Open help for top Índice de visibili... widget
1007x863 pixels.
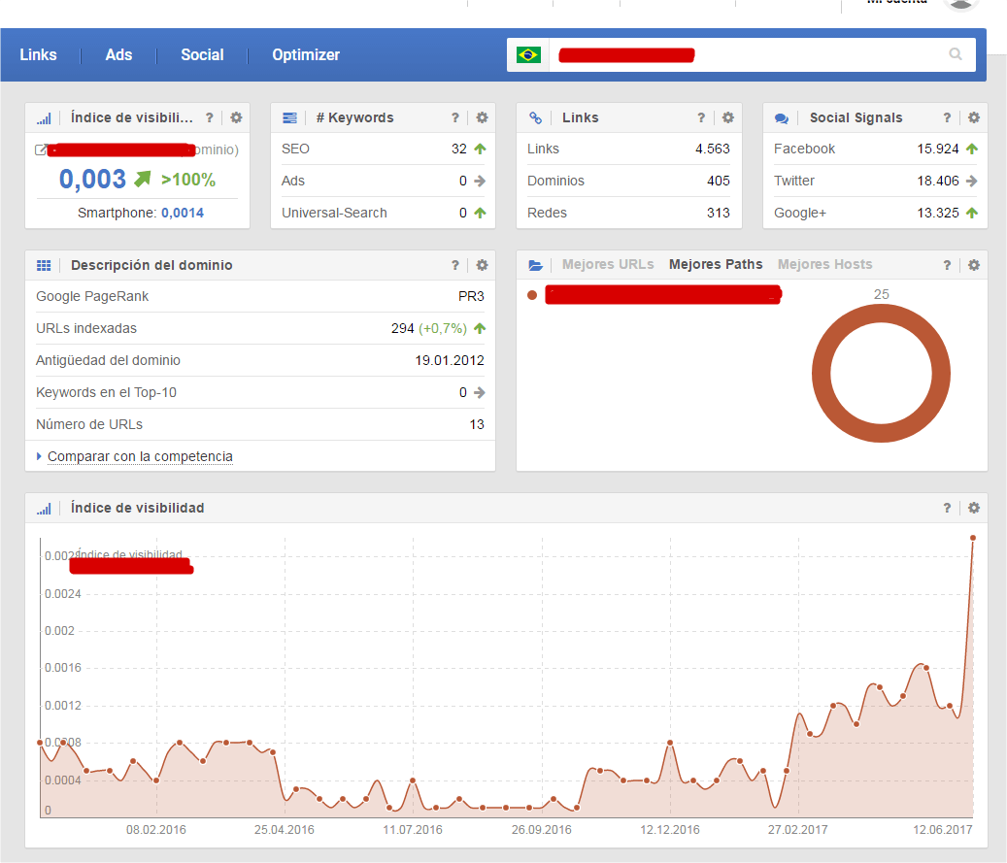coord(210,117)
